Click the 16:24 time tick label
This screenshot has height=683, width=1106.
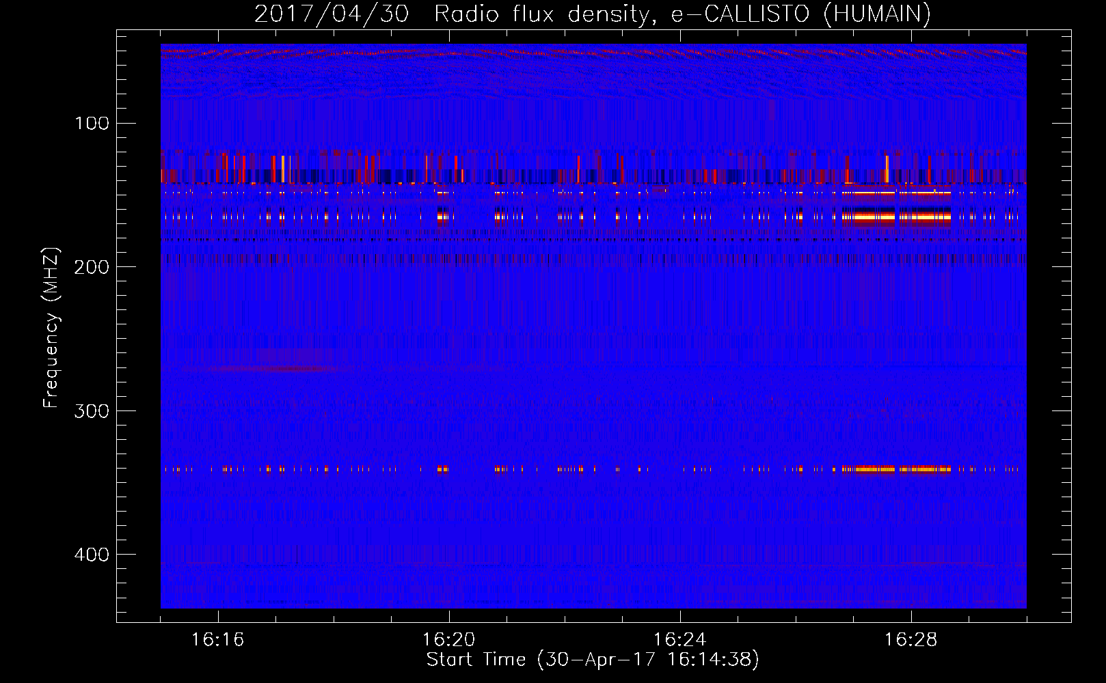680,639
